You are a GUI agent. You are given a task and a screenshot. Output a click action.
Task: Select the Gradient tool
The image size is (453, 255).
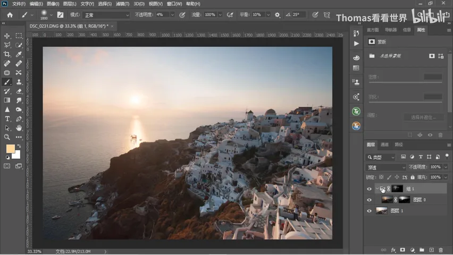point(7,100)
